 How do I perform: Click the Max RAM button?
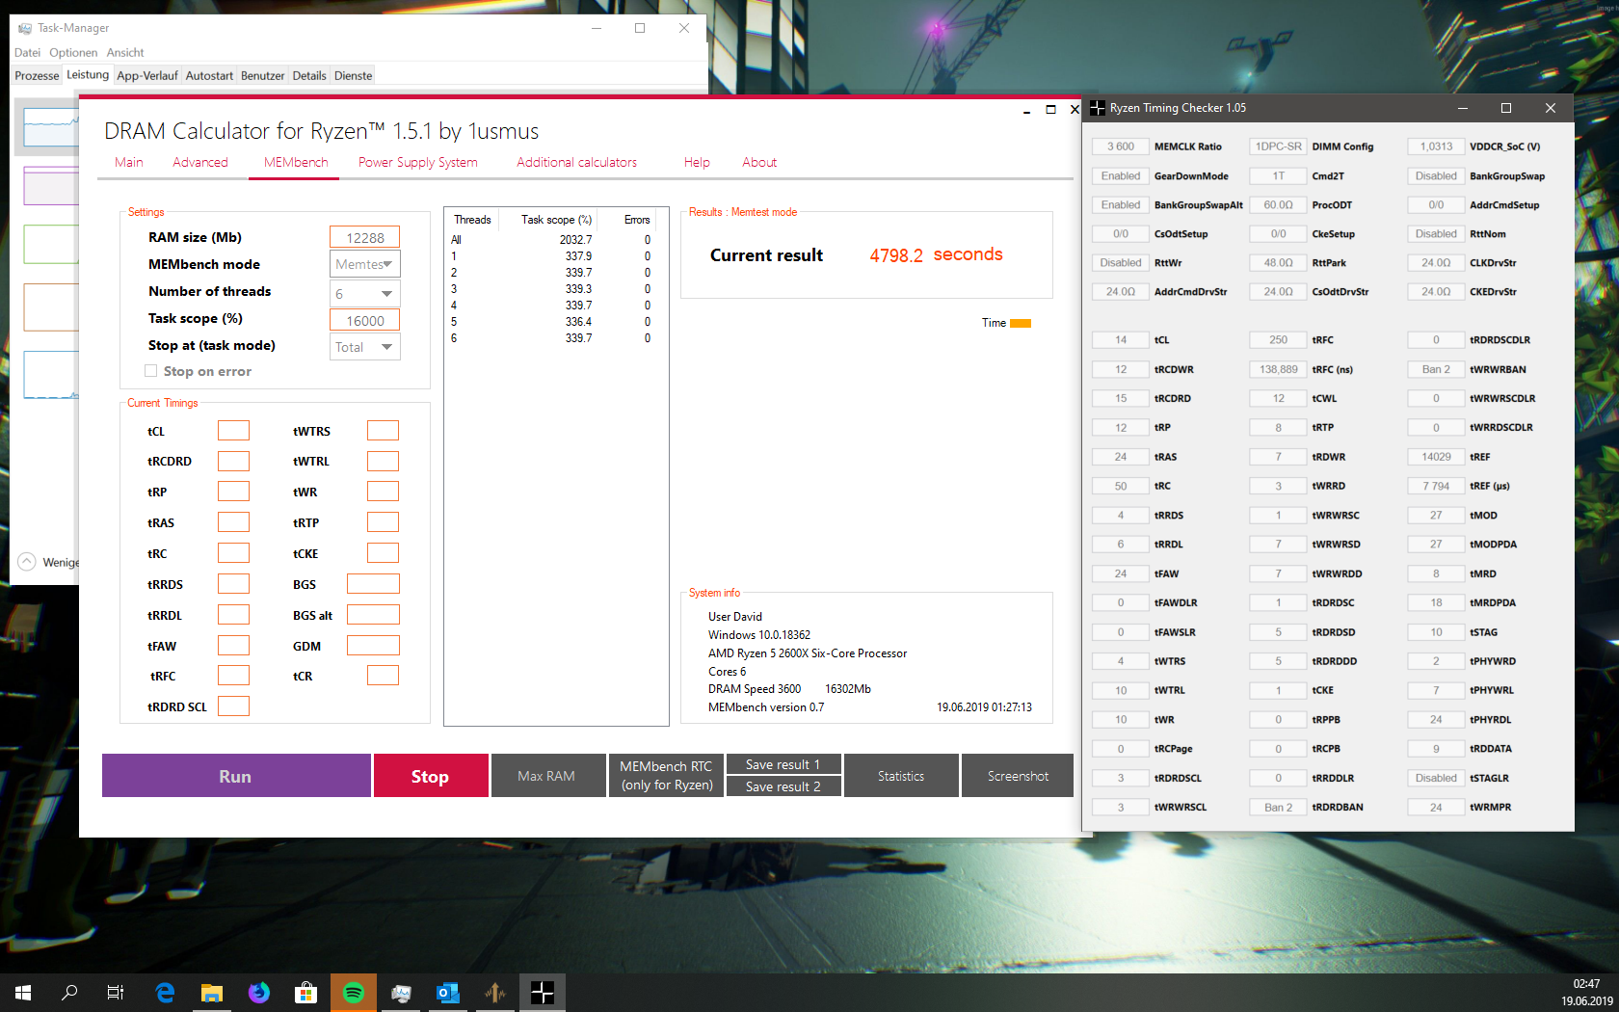tap(548, 776)
